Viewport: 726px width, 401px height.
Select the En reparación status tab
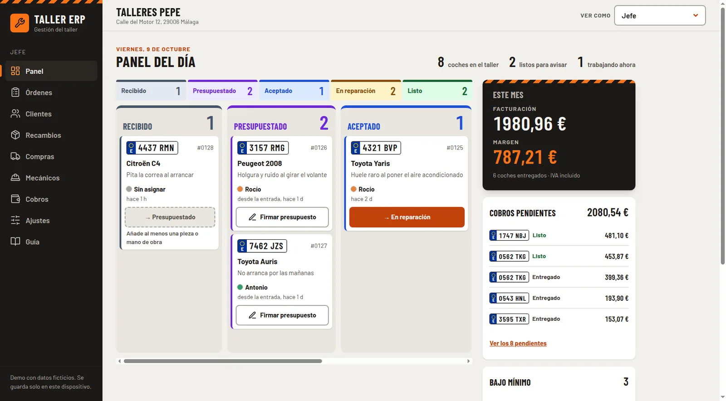(366, 91)
